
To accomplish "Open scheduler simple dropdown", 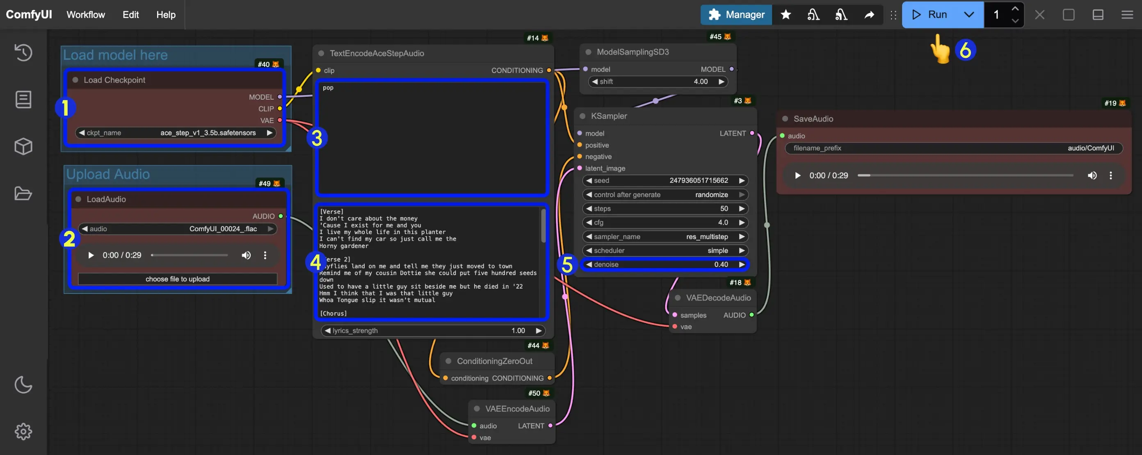I will click(665, 250).
